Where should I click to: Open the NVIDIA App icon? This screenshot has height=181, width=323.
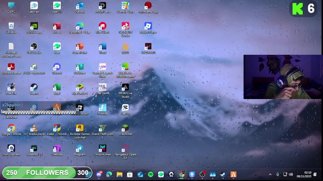[34, 28]
